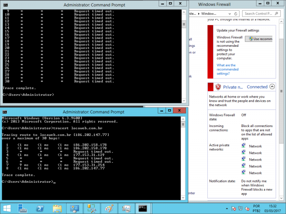
Task: Click the top Command Prompt title bar
Action: click(x=94, y=5)
